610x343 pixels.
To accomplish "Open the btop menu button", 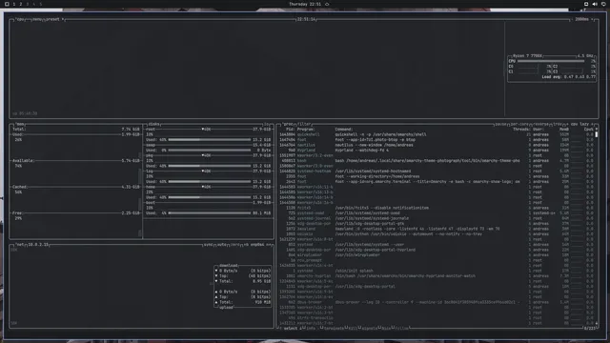I will (37, 19).
